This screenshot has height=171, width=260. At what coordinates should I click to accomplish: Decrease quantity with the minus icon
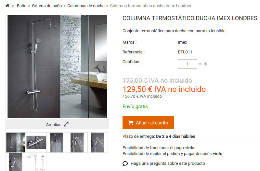click(x=200, y=64)
